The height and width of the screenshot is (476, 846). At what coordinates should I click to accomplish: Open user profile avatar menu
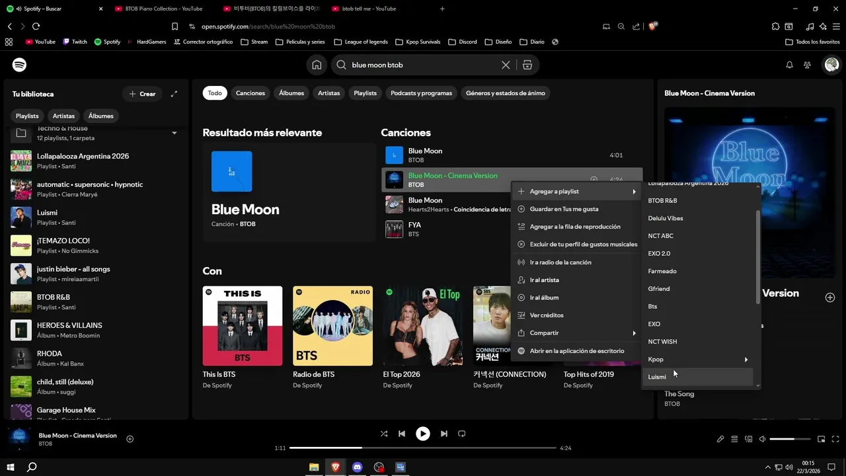(x=831, y=65)
